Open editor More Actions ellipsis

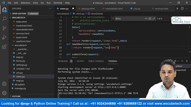coord(187,9)
